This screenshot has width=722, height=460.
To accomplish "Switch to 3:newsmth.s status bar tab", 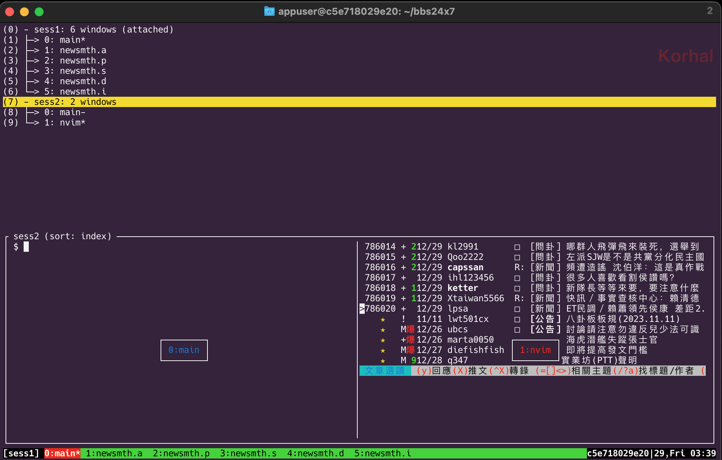I will (248, 453).
